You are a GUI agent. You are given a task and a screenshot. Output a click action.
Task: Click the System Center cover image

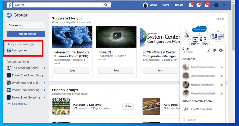coord(160,37)
